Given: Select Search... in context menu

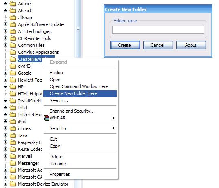Looking at the screenshot, I should [x=80, y=100].
